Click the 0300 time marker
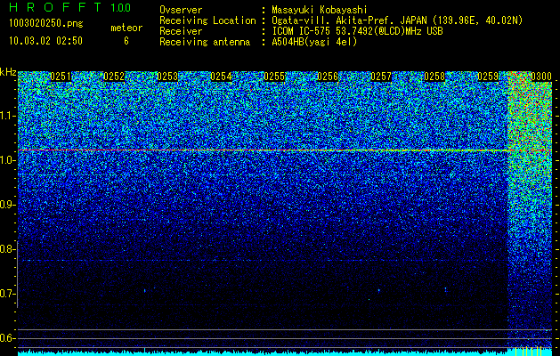The height and width of the screenshot is (356, 560). coord(541,77)
